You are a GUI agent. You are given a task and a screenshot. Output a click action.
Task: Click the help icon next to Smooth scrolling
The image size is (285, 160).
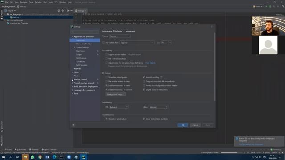(161, 77)
